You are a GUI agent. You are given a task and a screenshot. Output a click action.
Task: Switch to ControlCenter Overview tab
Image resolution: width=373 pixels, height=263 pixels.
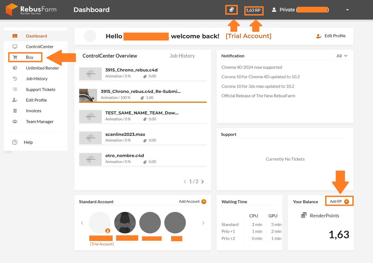pos(110,56)
